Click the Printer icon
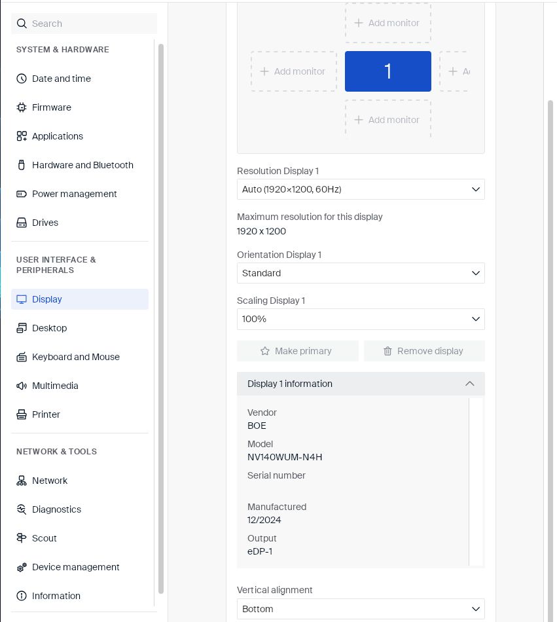557x622 pixels. pyautogui.click(x=22, y=414)
